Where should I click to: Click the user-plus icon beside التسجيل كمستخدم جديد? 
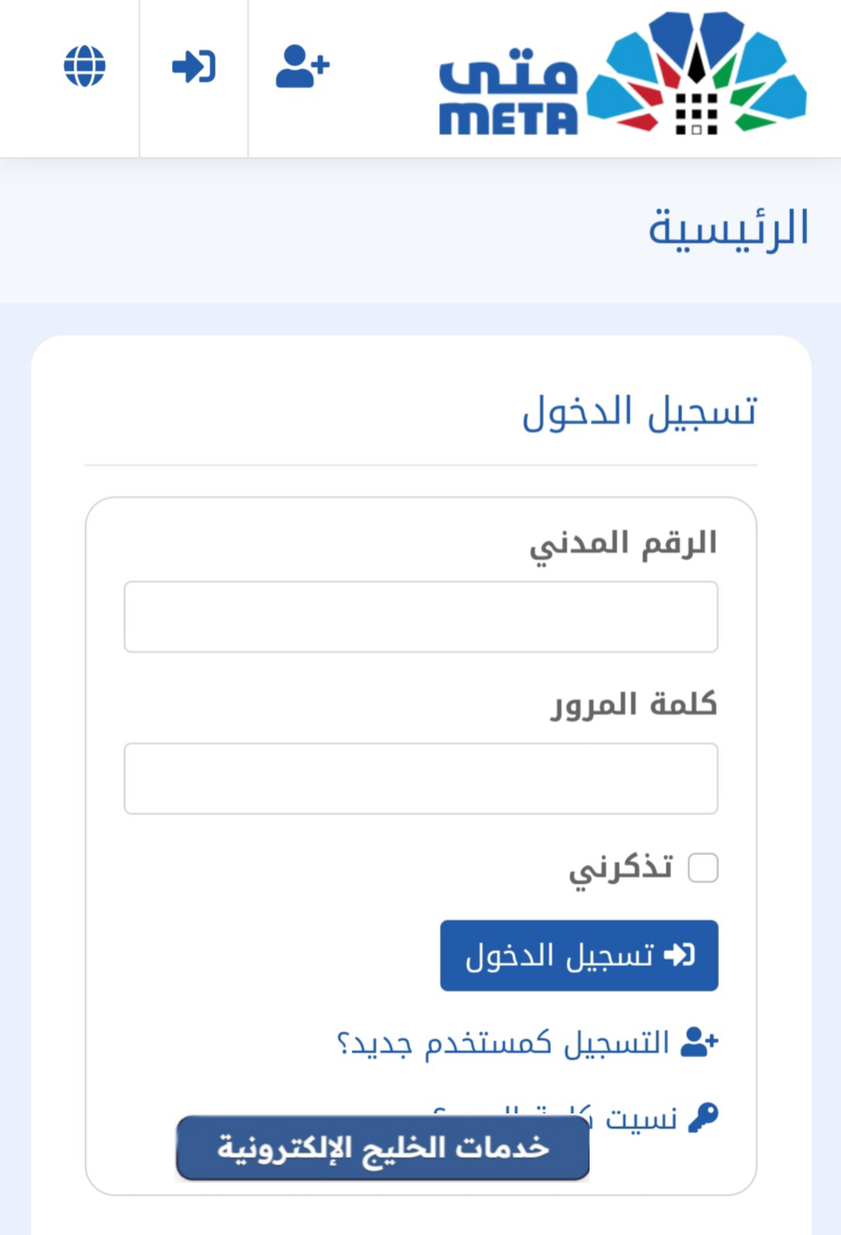700,1042
